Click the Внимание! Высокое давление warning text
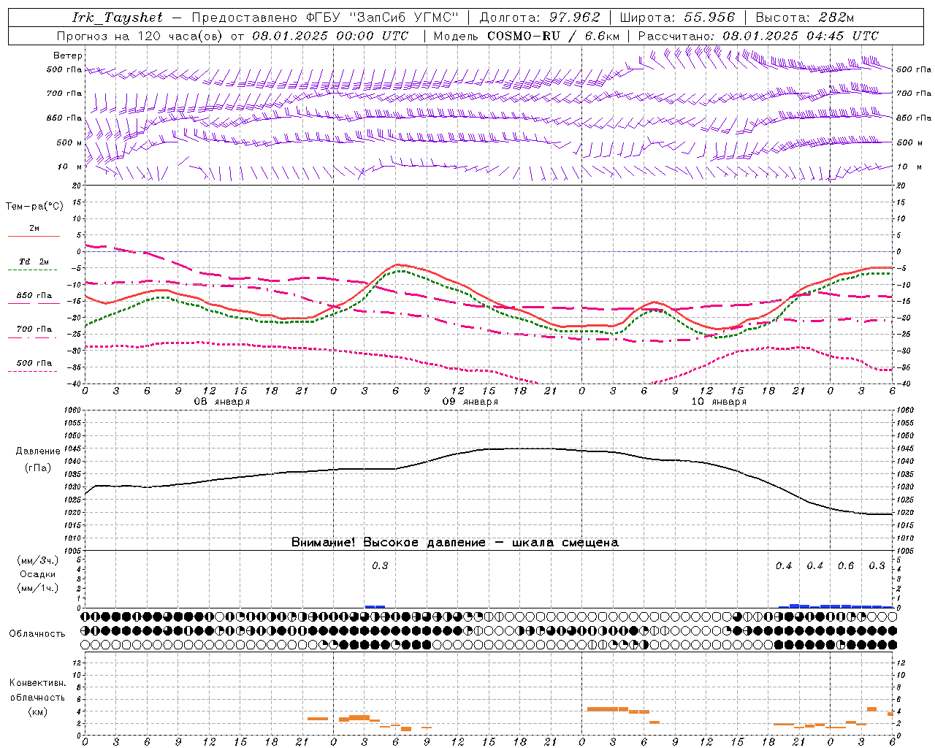The width and height of the screenshot is (935, 748). pyautogui.click(x=454, y=543)
